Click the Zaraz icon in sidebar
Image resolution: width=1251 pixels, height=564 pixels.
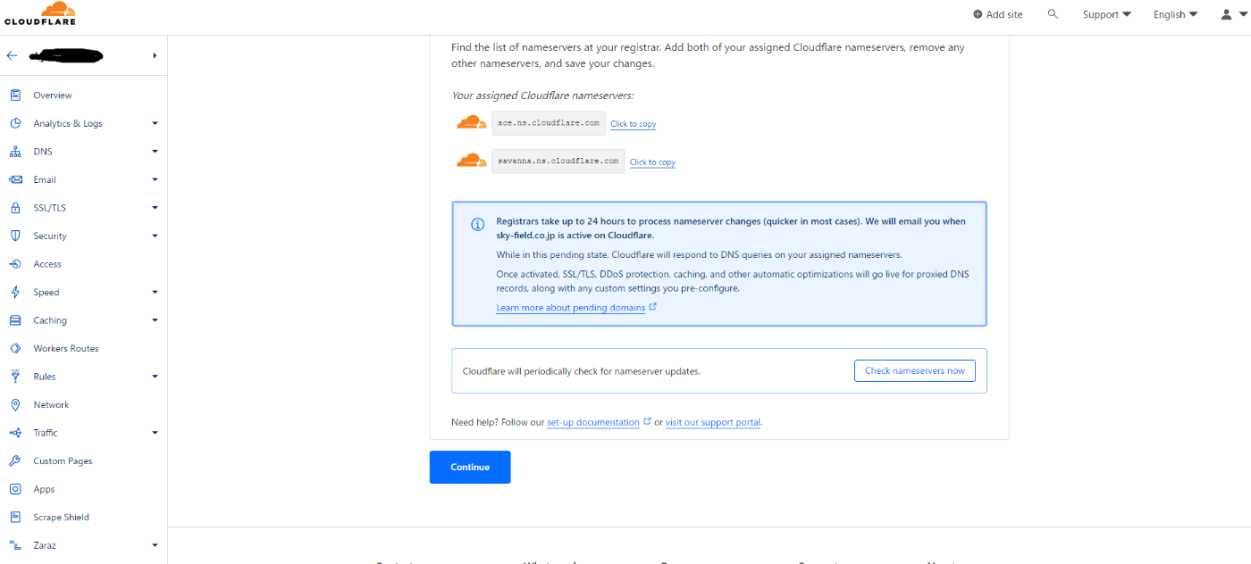pos(15,545)
